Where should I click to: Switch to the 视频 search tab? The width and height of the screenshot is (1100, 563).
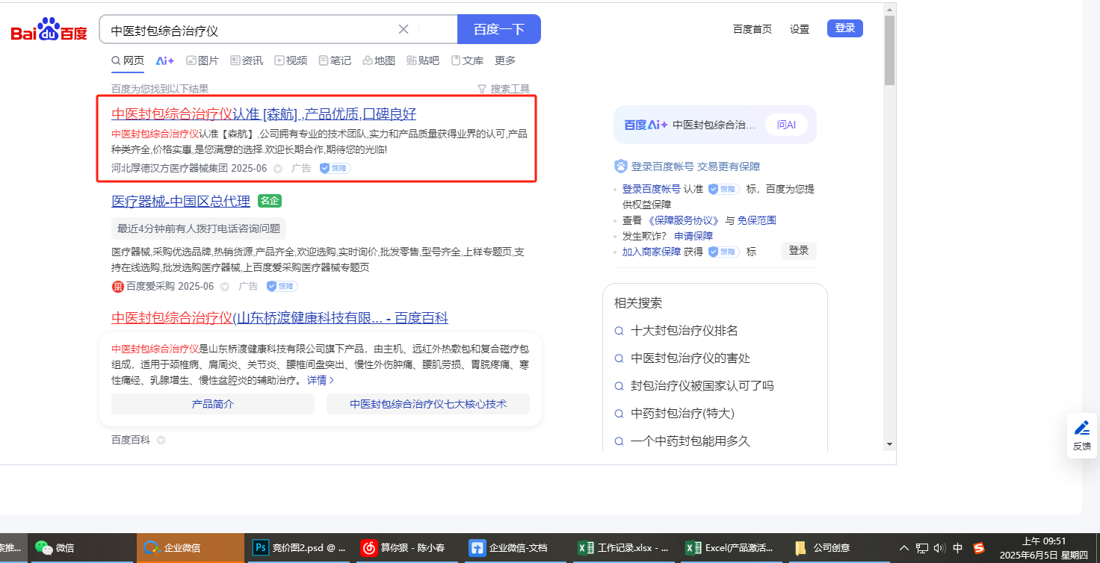(x=290, y=60)
